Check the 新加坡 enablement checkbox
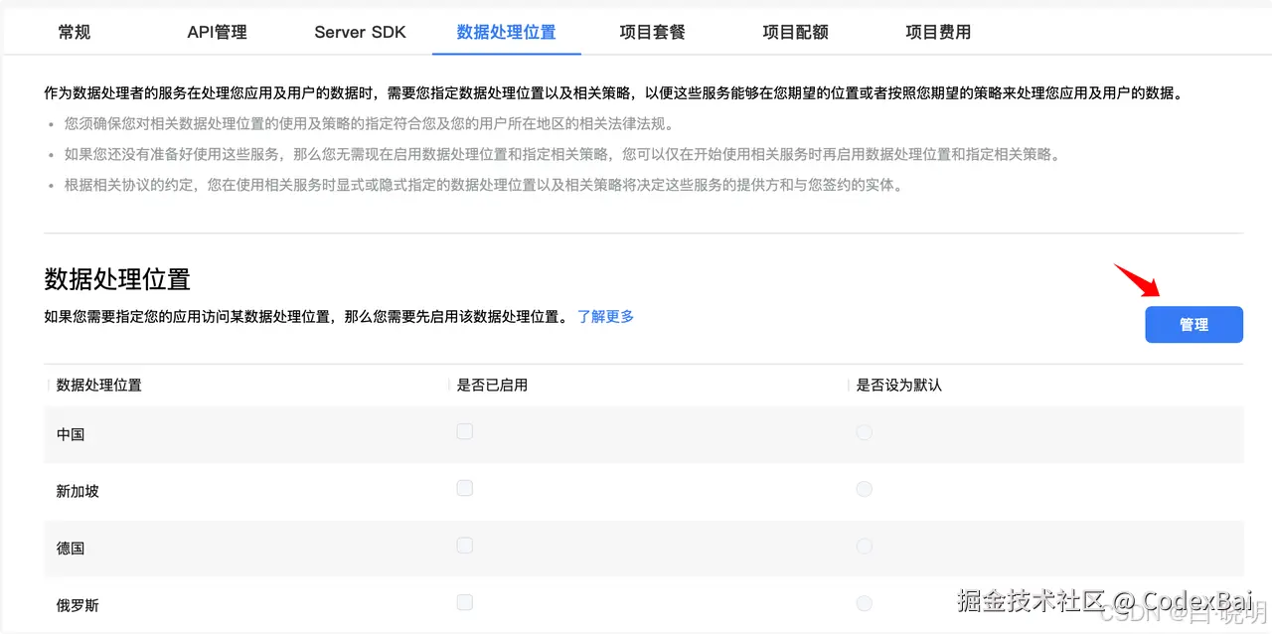 pos(464,488)
